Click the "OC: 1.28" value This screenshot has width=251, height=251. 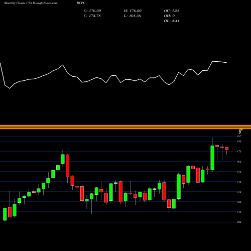(x=172, y=11)
